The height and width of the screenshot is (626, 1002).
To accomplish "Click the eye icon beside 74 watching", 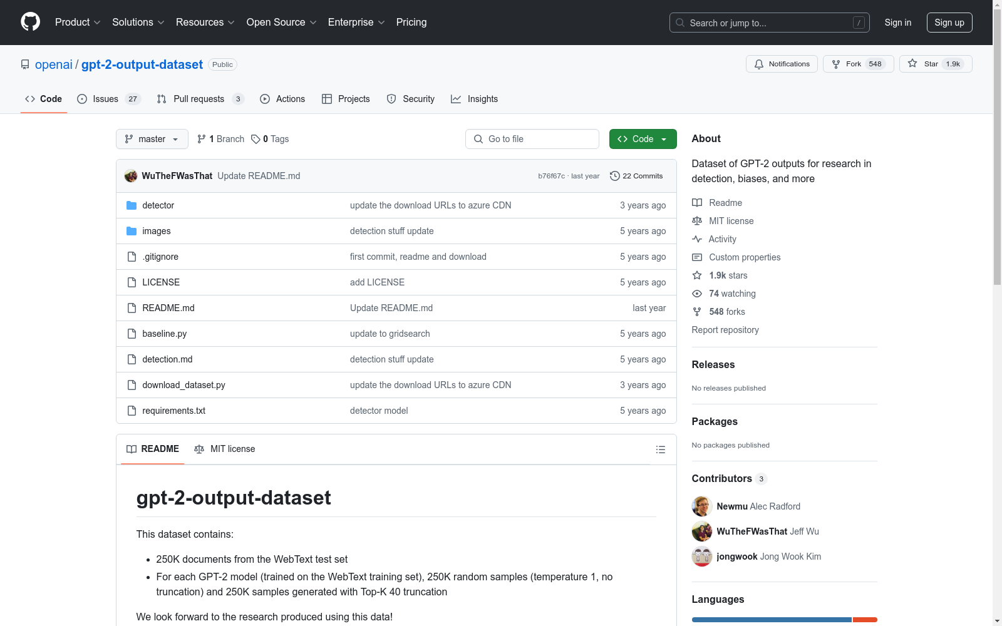I will [x=697, y=294].
